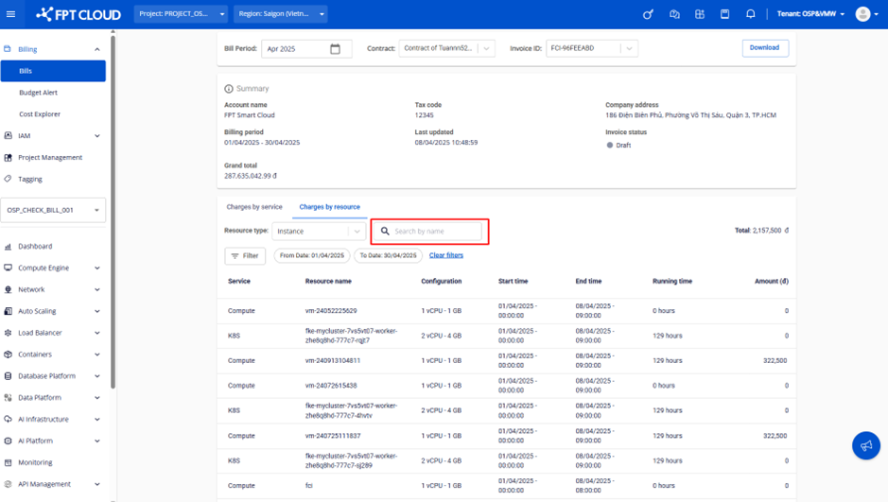The image size is (888, 502).
Task: Click the calendar icon in Bill Period
Action: pos(335,49)
